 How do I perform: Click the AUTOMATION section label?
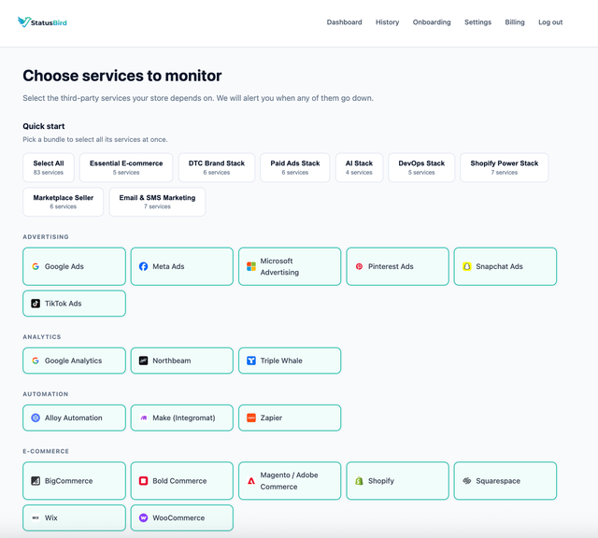(x=46, y=394)
